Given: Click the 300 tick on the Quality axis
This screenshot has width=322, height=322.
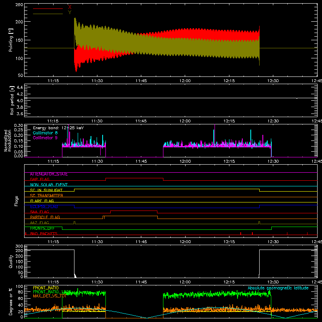Looking at the screenshot, I should [x=19, y=246].
